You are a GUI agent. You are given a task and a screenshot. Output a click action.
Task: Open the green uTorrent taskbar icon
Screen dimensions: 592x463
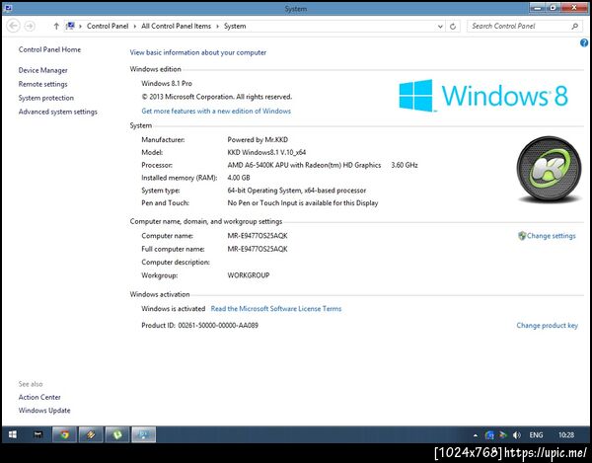(x=117, y=434)
